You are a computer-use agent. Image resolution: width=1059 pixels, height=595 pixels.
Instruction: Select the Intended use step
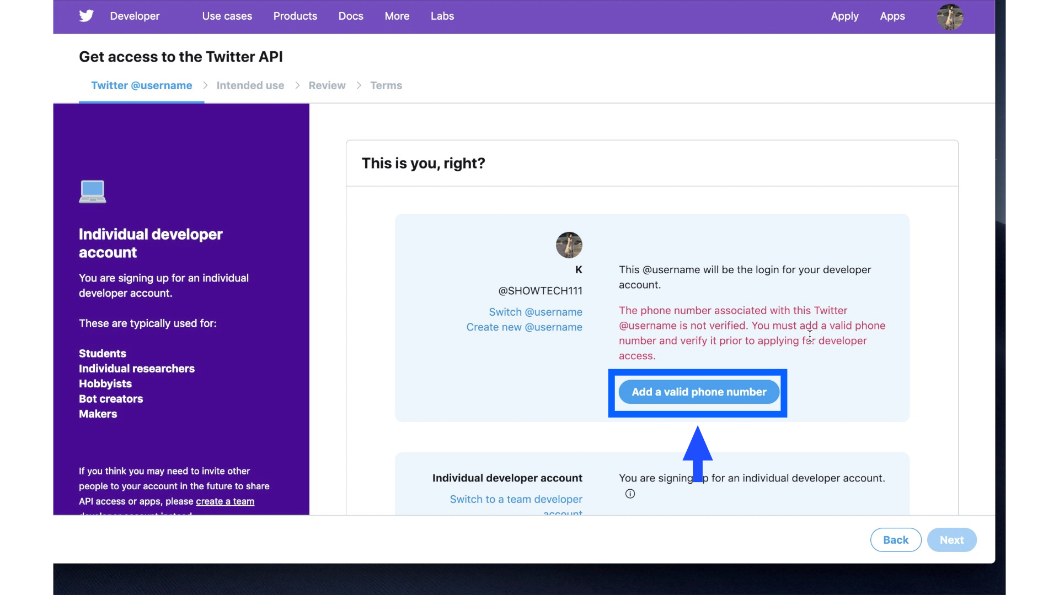[250, 85]
